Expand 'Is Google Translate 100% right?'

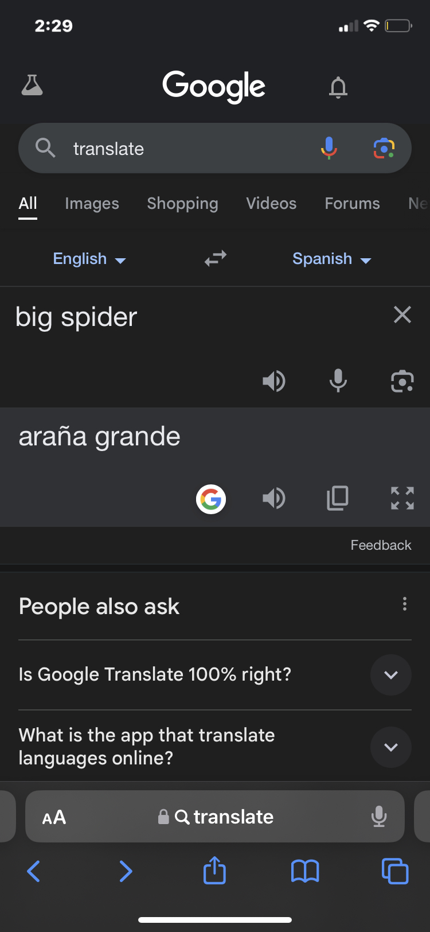[x=391, y=675]
